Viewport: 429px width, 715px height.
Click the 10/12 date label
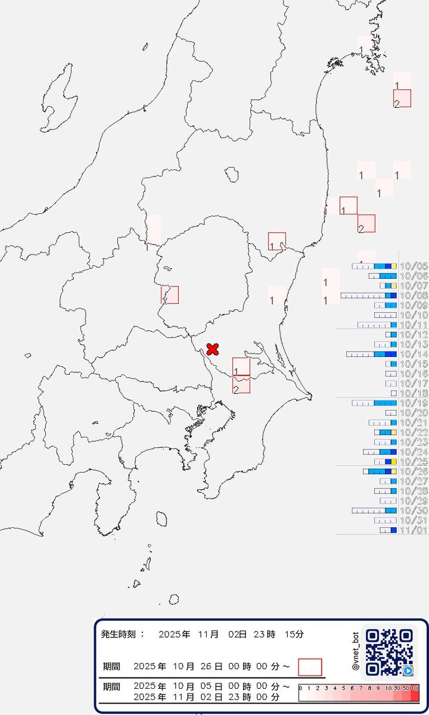pos(414,334)
